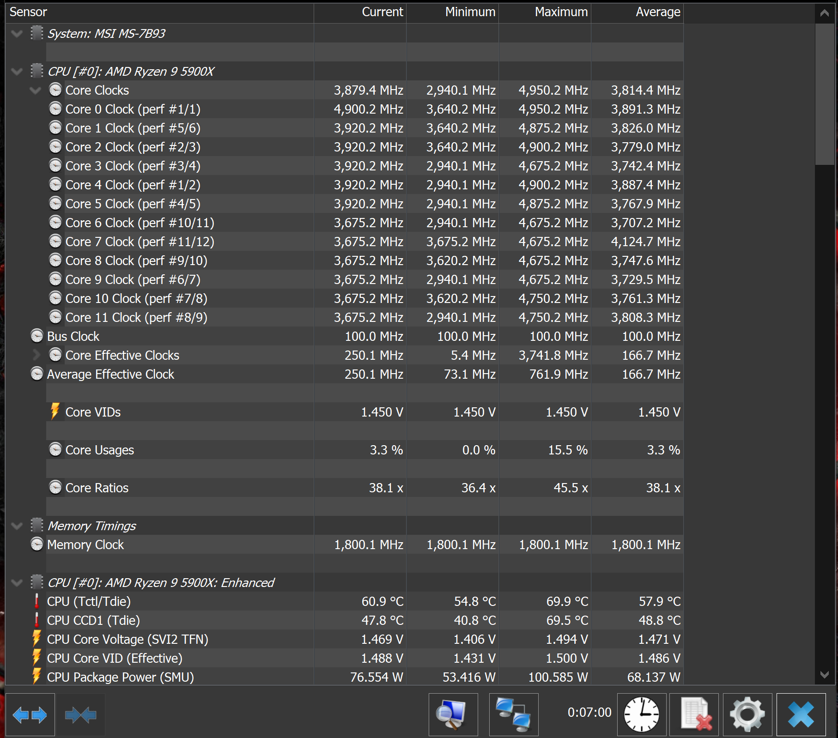Click the Core 11 Clock gauge icon
The image size is (838, 738).
[x=55, y=317]
